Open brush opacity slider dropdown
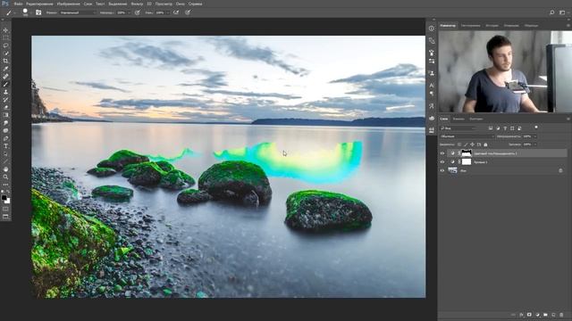 129,12
